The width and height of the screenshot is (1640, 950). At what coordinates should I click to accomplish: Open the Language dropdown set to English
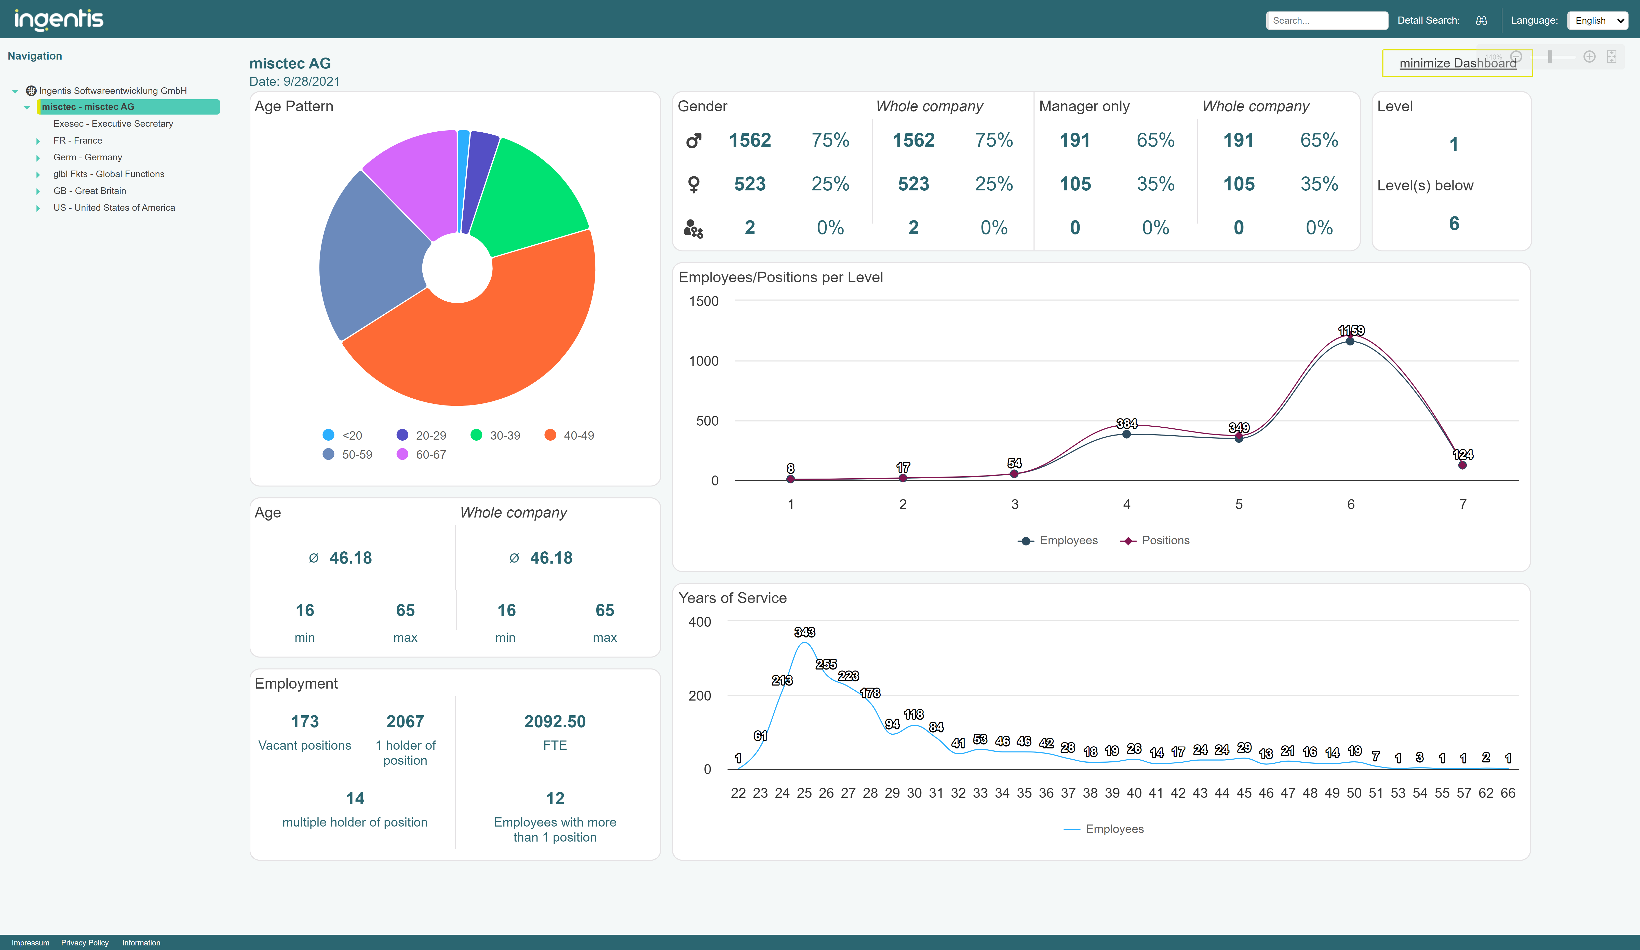[1598, 20]
